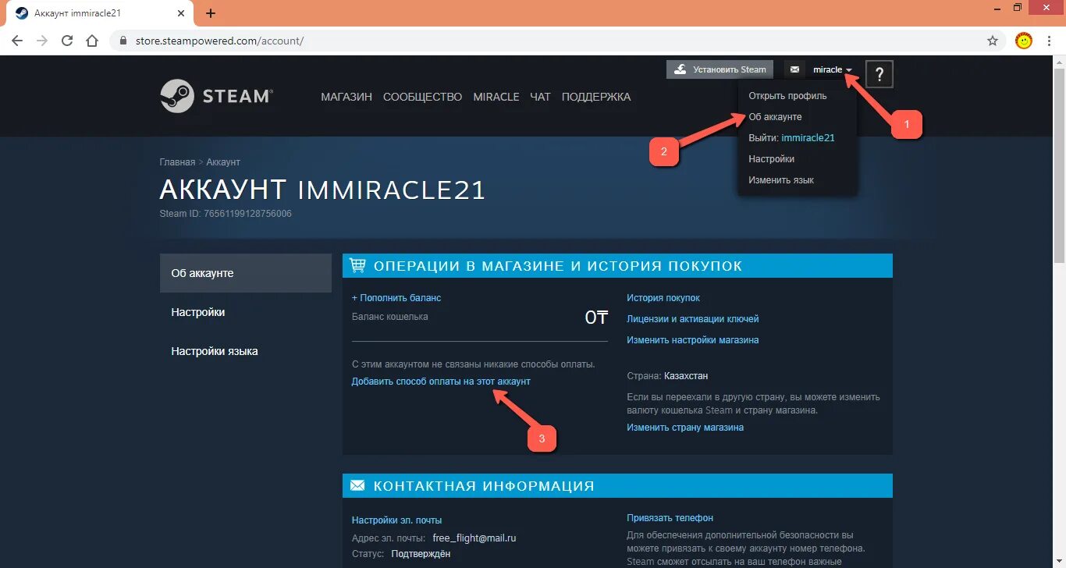Select Открыть профиль from the menu
Screen dimensions: 1066x568
[x=787, y=96]
